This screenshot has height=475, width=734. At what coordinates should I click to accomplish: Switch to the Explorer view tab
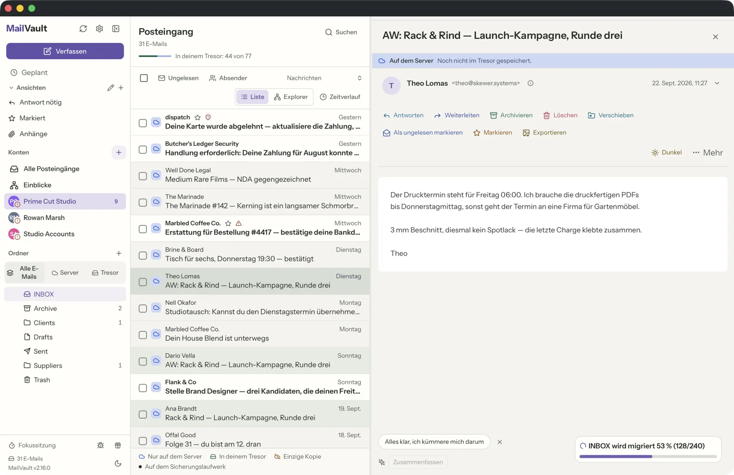[x=291, y=97]
